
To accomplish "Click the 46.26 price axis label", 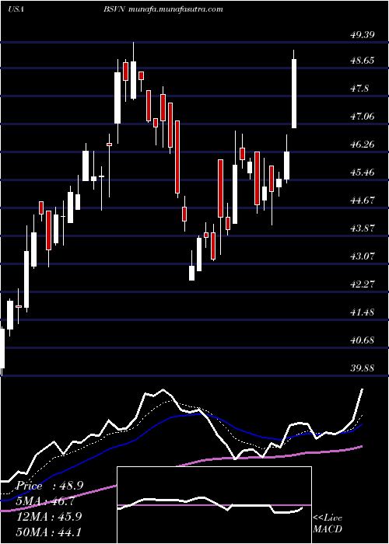I will (362, 145).
